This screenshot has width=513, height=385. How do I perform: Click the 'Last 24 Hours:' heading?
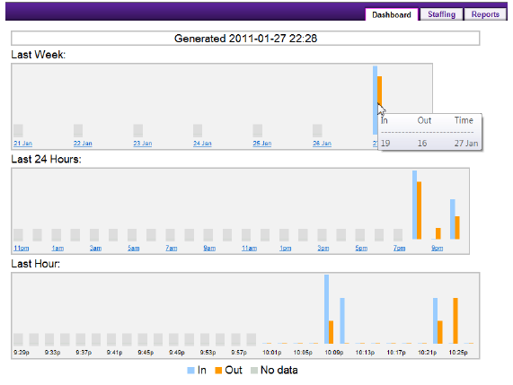46,159
